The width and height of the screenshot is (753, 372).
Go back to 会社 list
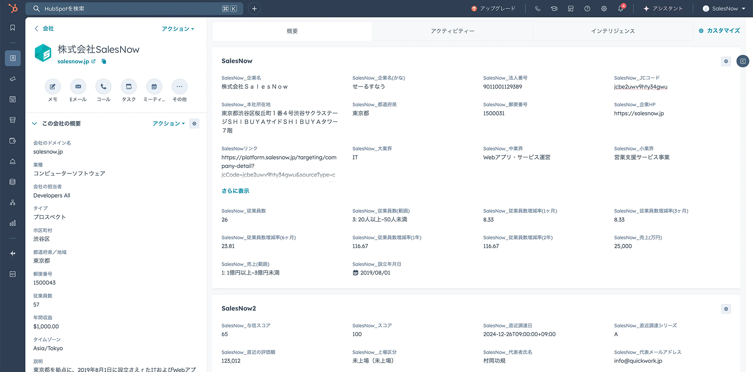(x=44, y=29)
